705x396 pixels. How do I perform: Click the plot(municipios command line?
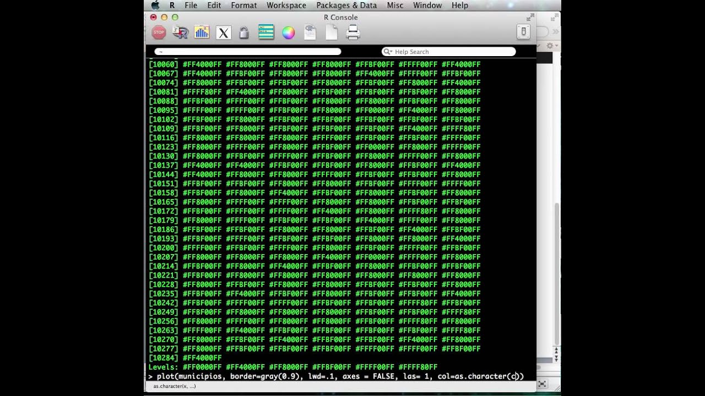pyautogui.click(x=337, y=376)
